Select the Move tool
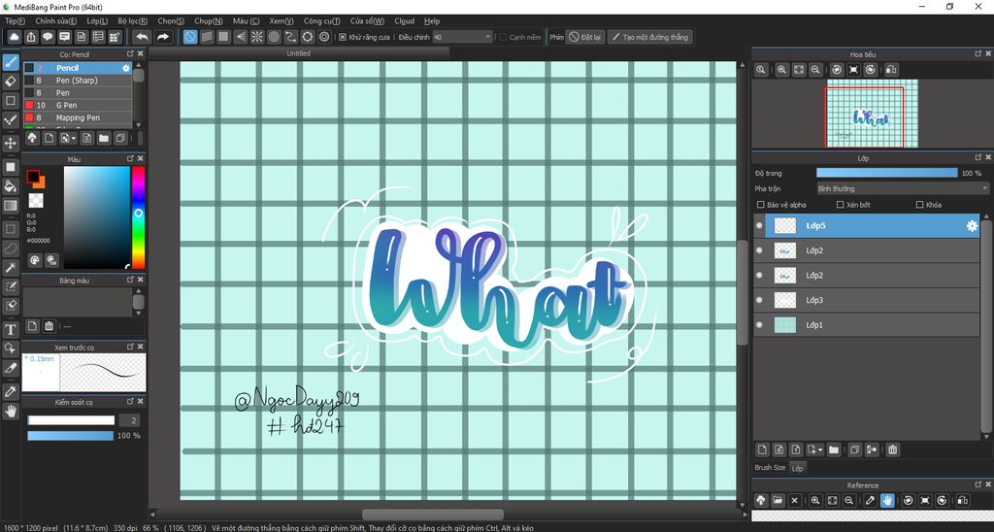Image resolution: width=994 pixels, height=532 pixels. 10,144
